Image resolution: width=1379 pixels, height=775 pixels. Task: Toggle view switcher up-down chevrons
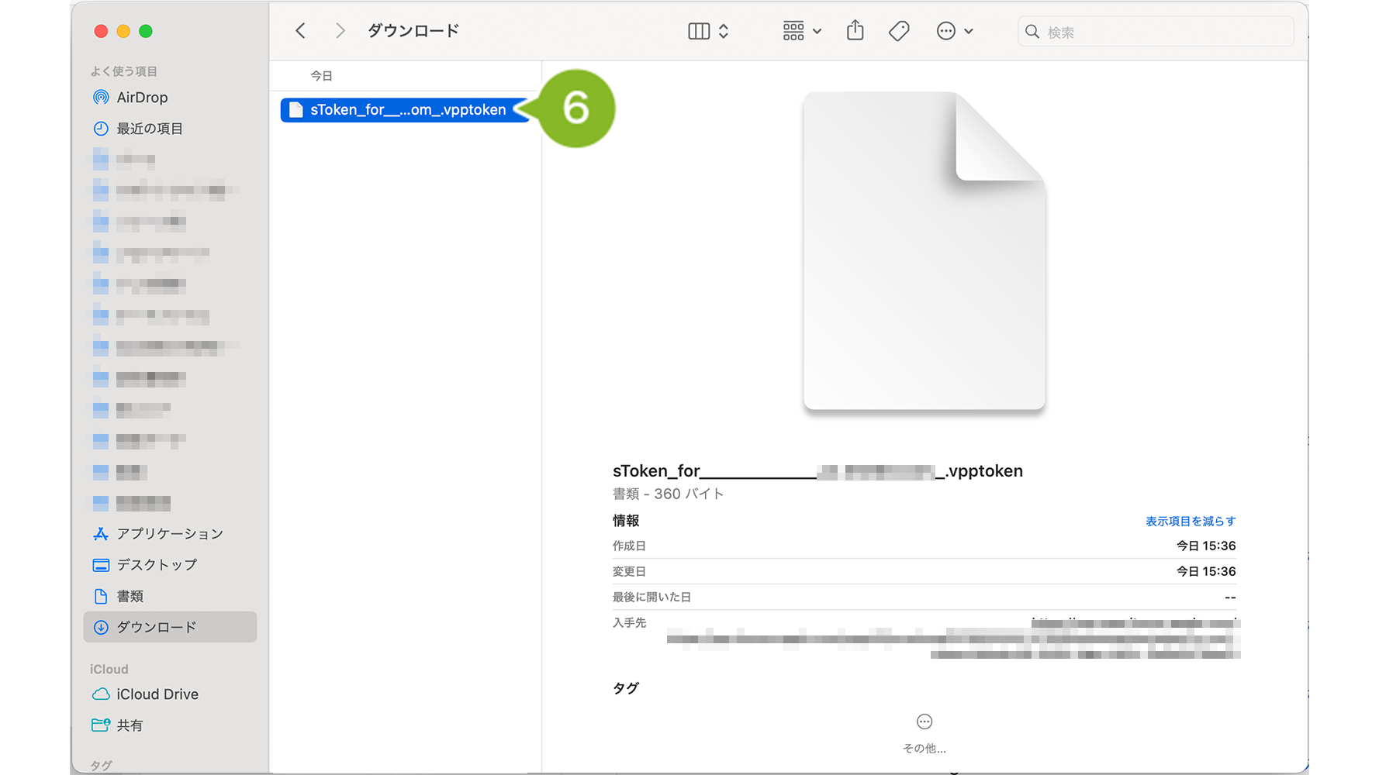coord(724,31)
